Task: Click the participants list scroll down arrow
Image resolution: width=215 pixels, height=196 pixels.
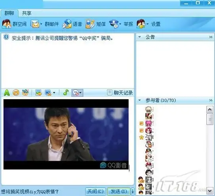Action: point(210,191)
